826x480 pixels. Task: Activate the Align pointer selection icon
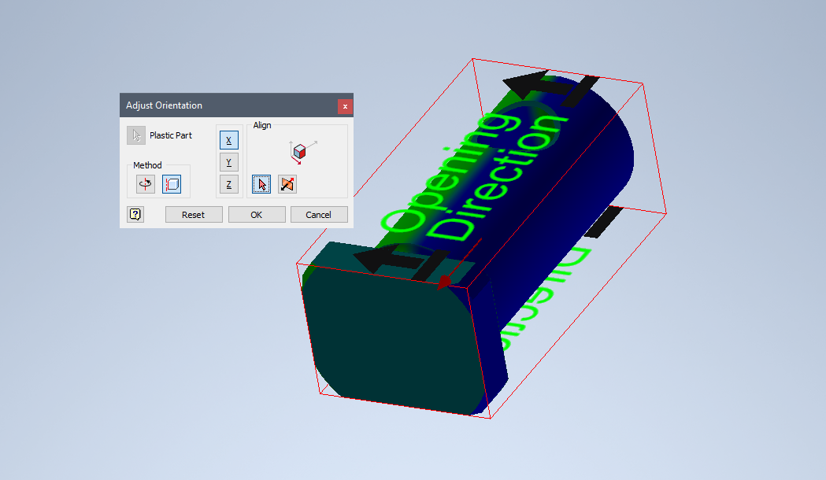pos(261,183)
